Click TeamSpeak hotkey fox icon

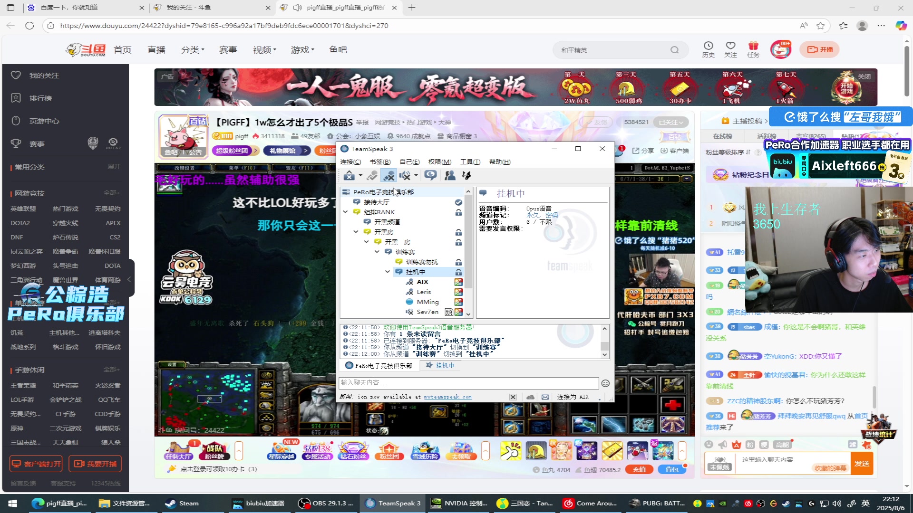click(x=466, y=176)
